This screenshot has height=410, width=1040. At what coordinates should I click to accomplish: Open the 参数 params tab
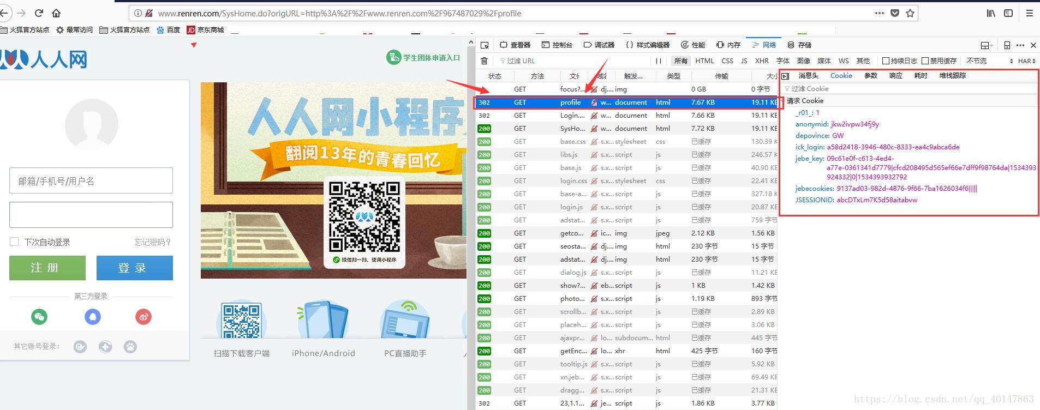coord(871,76)
